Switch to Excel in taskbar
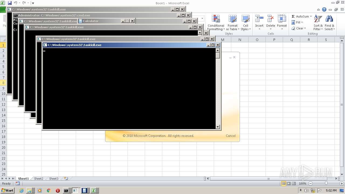Screen dimensions: 345x194 point(94,190)
